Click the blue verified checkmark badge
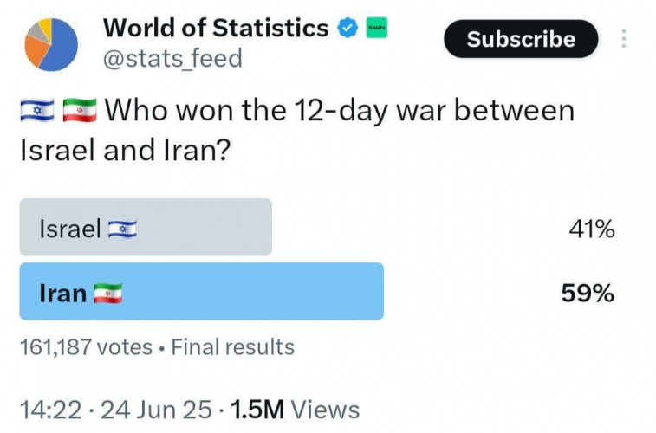 click(347, 29)
